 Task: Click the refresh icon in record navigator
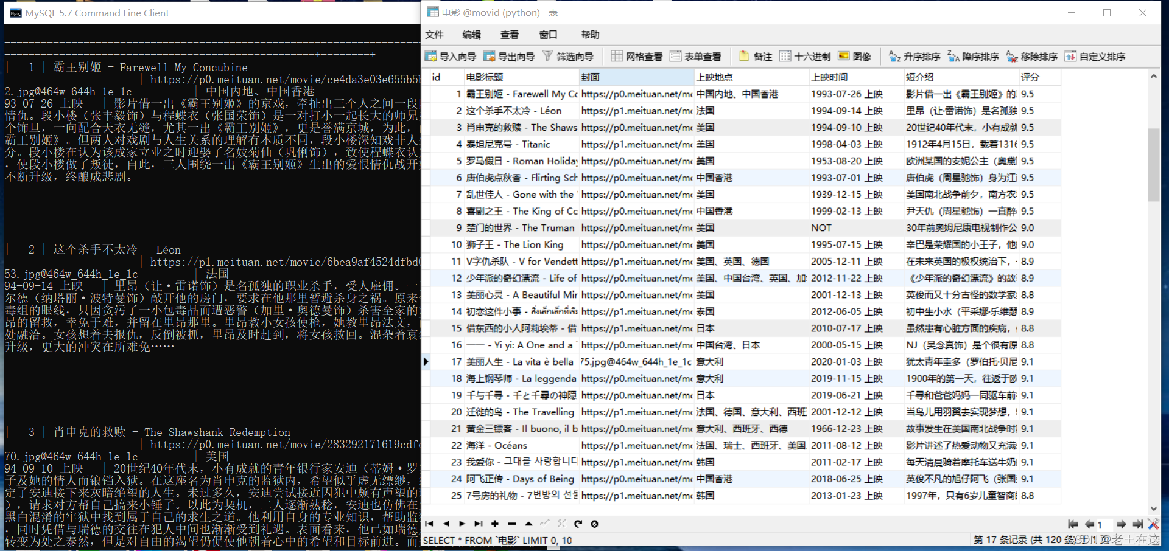click(x=578, y=524)
